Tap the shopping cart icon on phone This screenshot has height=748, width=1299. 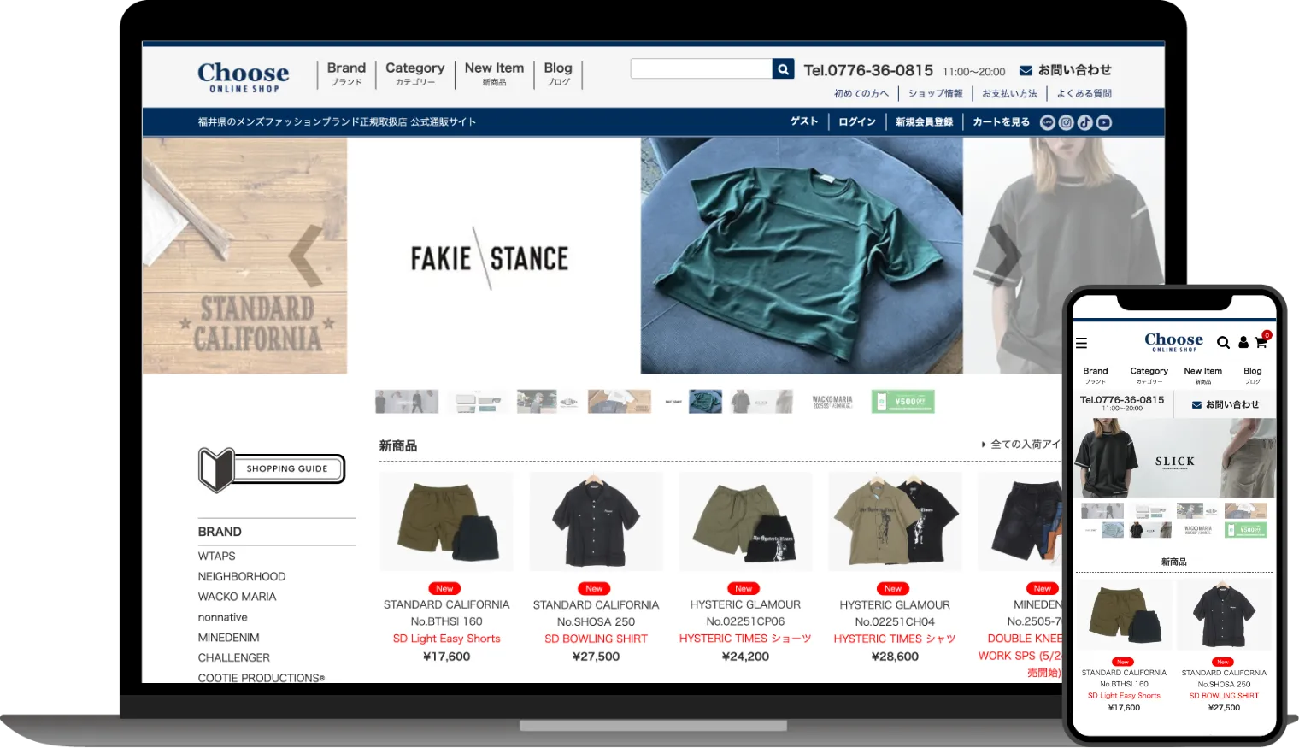click(x=1261, y=341)
